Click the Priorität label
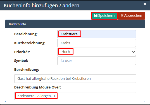 [x=22, y=52]
